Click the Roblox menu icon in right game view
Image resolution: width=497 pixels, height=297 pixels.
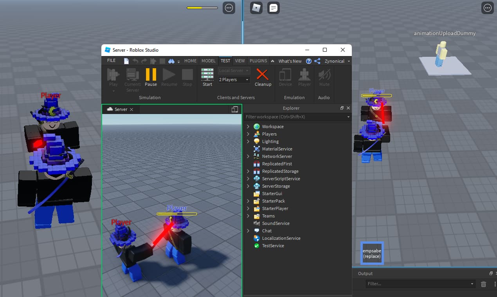click(x=256, y=7)
